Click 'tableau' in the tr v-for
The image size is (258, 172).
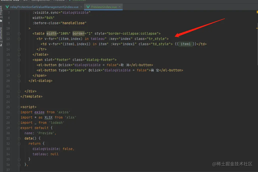point(98,39)
